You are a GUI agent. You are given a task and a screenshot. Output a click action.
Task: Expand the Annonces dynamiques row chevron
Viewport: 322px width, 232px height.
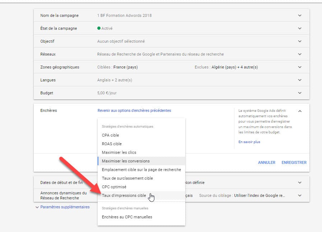click(x=300, y=195)
